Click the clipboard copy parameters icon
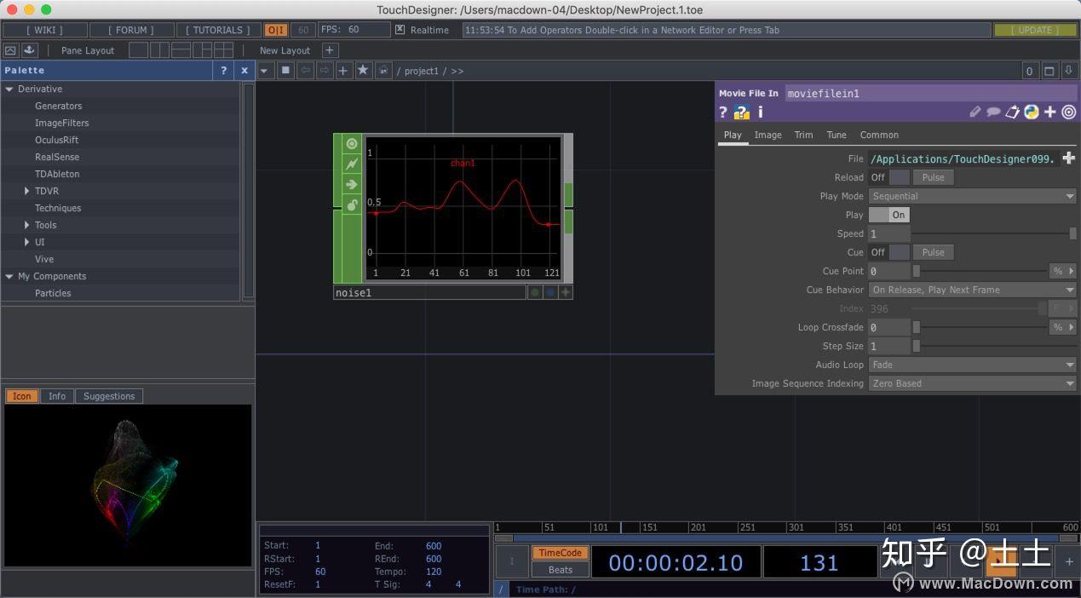The image size is (1081, 598). 1013,112
